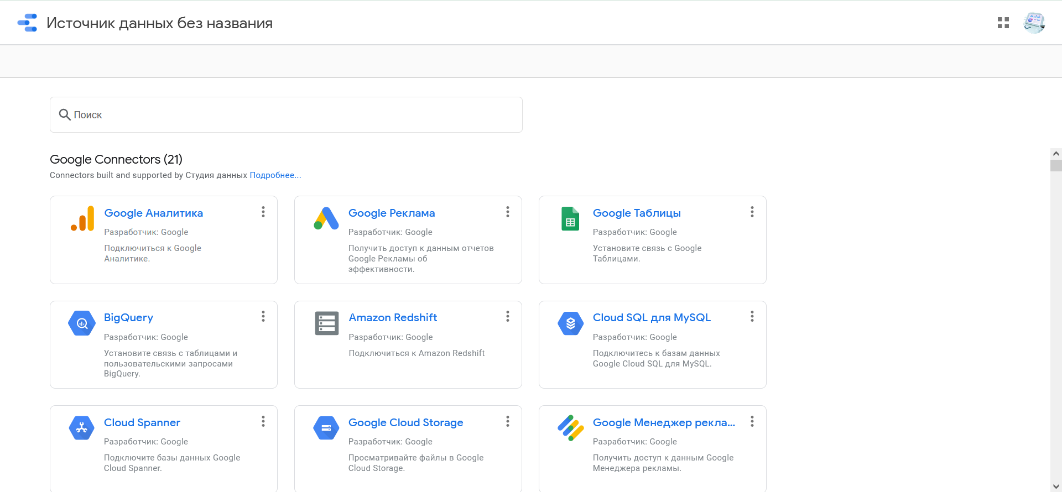Select the Amazon Redshift connector title
The height and width of the screenshot is (492, 1062).
[x=393, y=318]
